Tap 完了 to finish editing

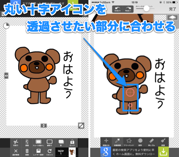[173, 9]
